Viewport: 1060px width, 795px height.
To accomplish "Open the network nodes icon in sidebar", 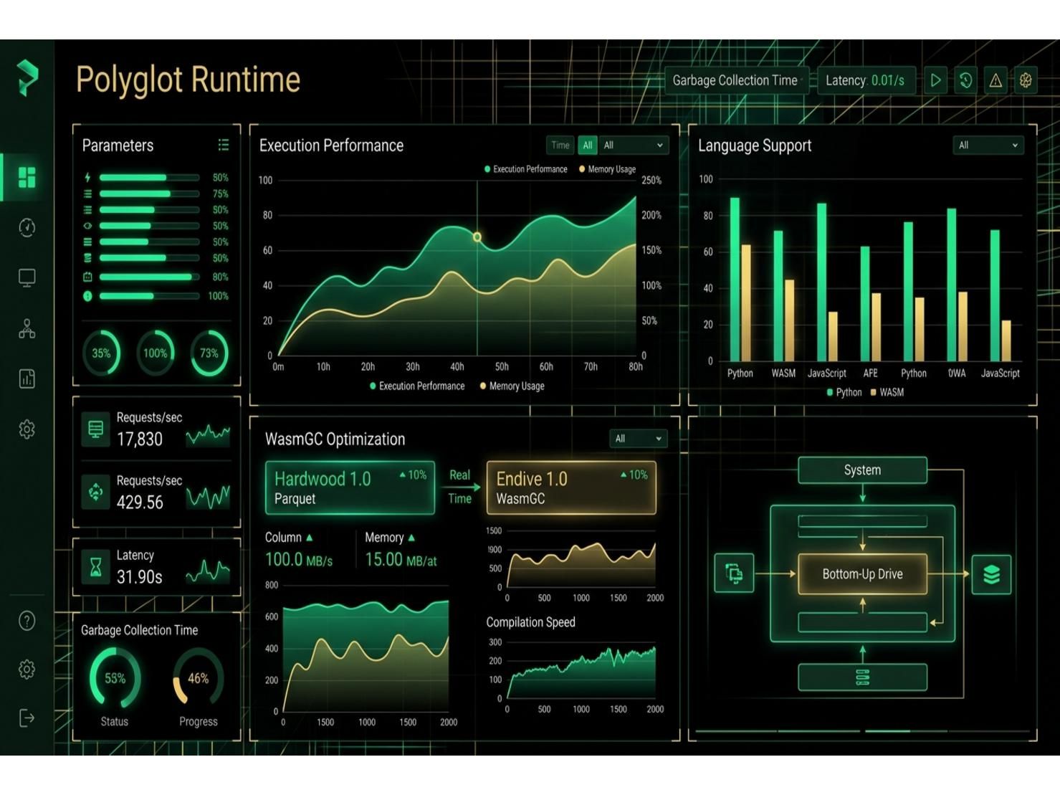I will (27, 329).
